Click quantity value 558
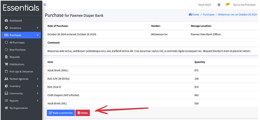Viewport: 260px width, 120px height. click(196, 103)
